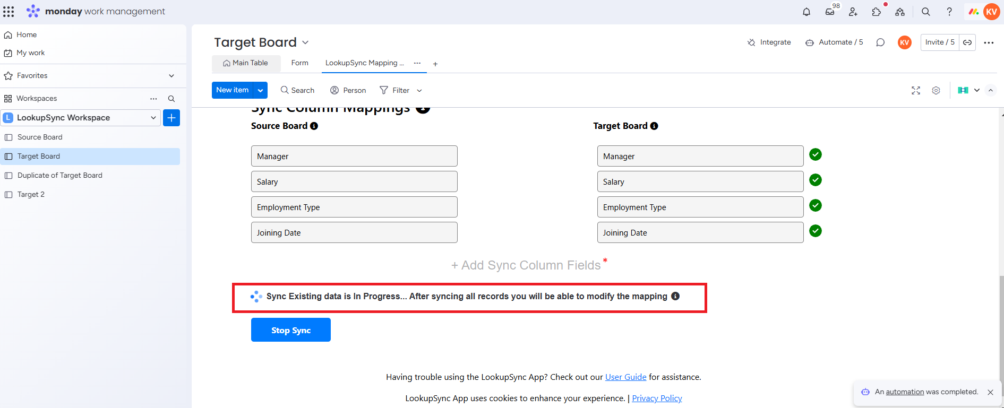Click the info icon next to Target Board heading
This screenshot has height=408, width=1004.
(654, 126)
